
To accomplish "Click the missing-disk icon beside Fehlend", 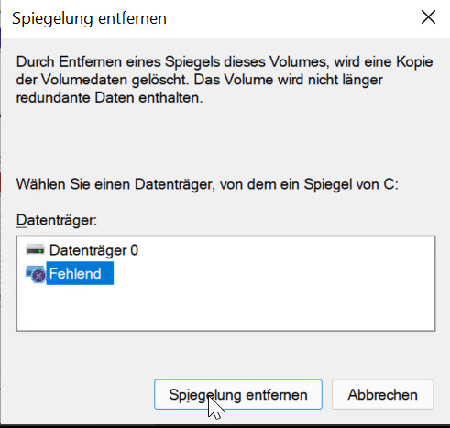I will [x=36, y=274].
